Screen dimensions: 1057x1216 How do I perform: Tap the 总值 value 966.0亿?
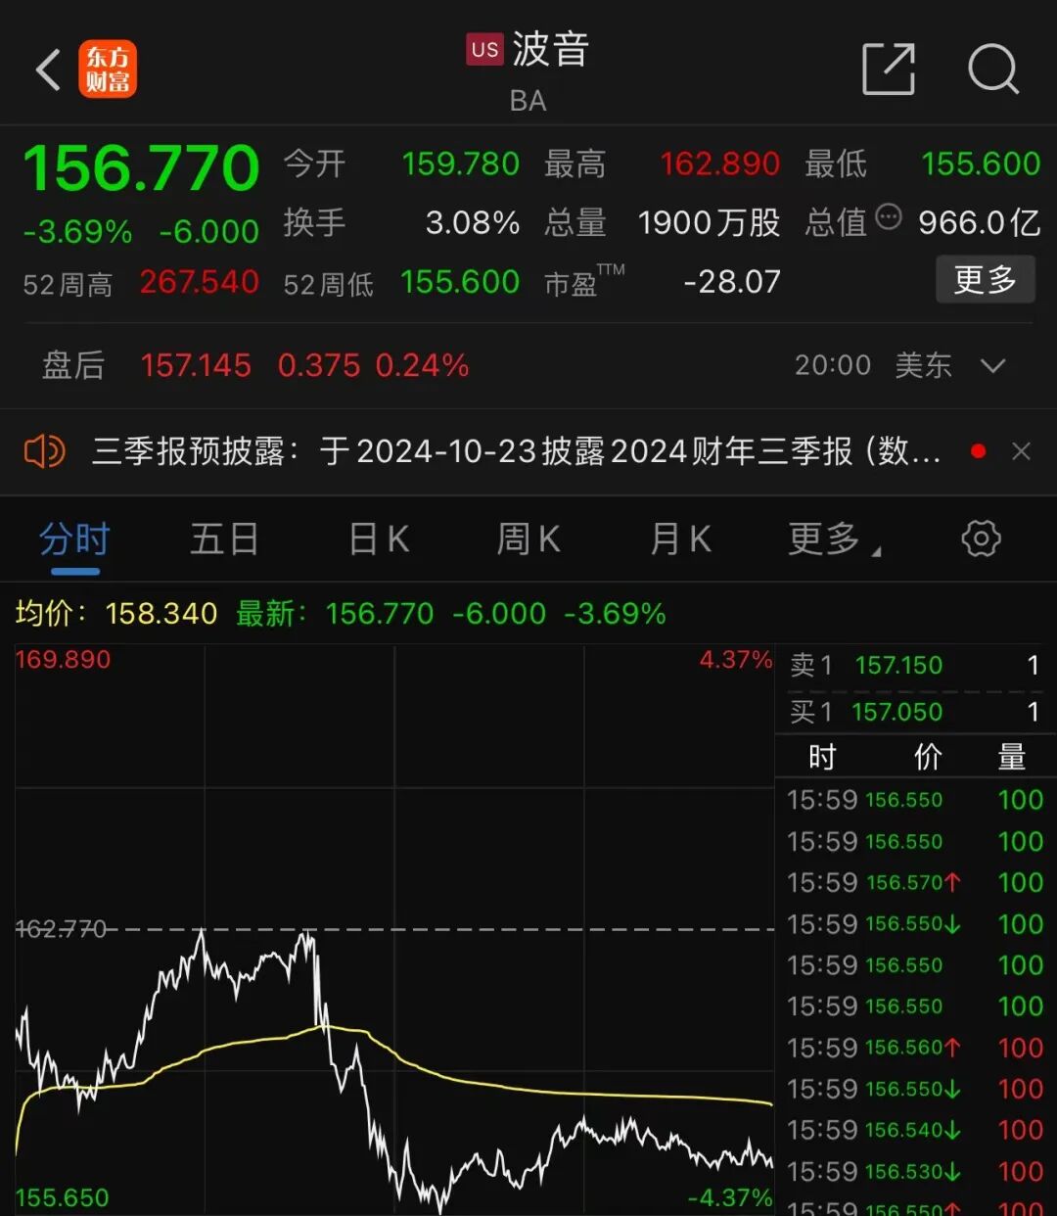click(980, 223)
